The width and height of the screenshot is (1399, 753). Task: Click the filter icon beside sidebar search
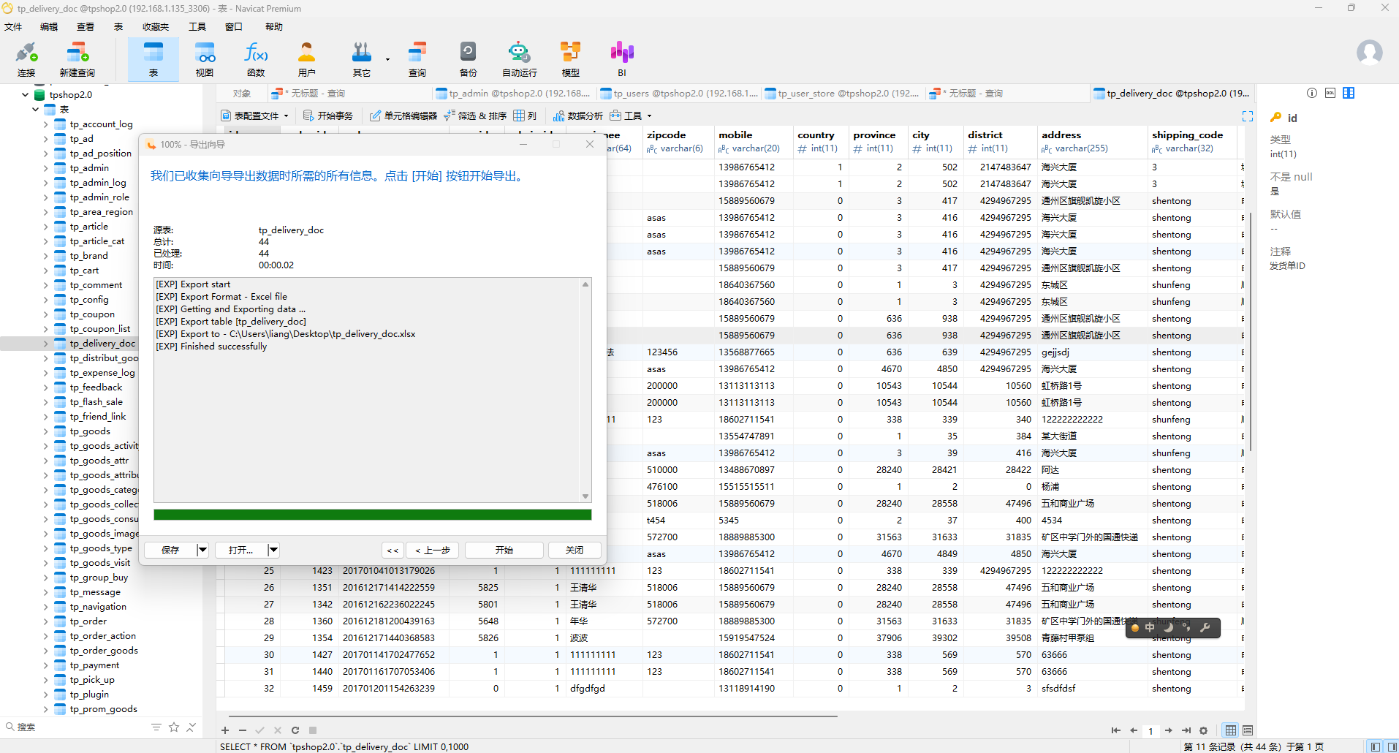(156, 727)
